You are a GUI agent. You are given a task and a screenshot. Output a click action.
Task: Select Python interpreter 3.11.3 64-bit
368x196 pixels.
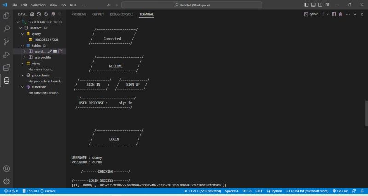coord(307,191)
